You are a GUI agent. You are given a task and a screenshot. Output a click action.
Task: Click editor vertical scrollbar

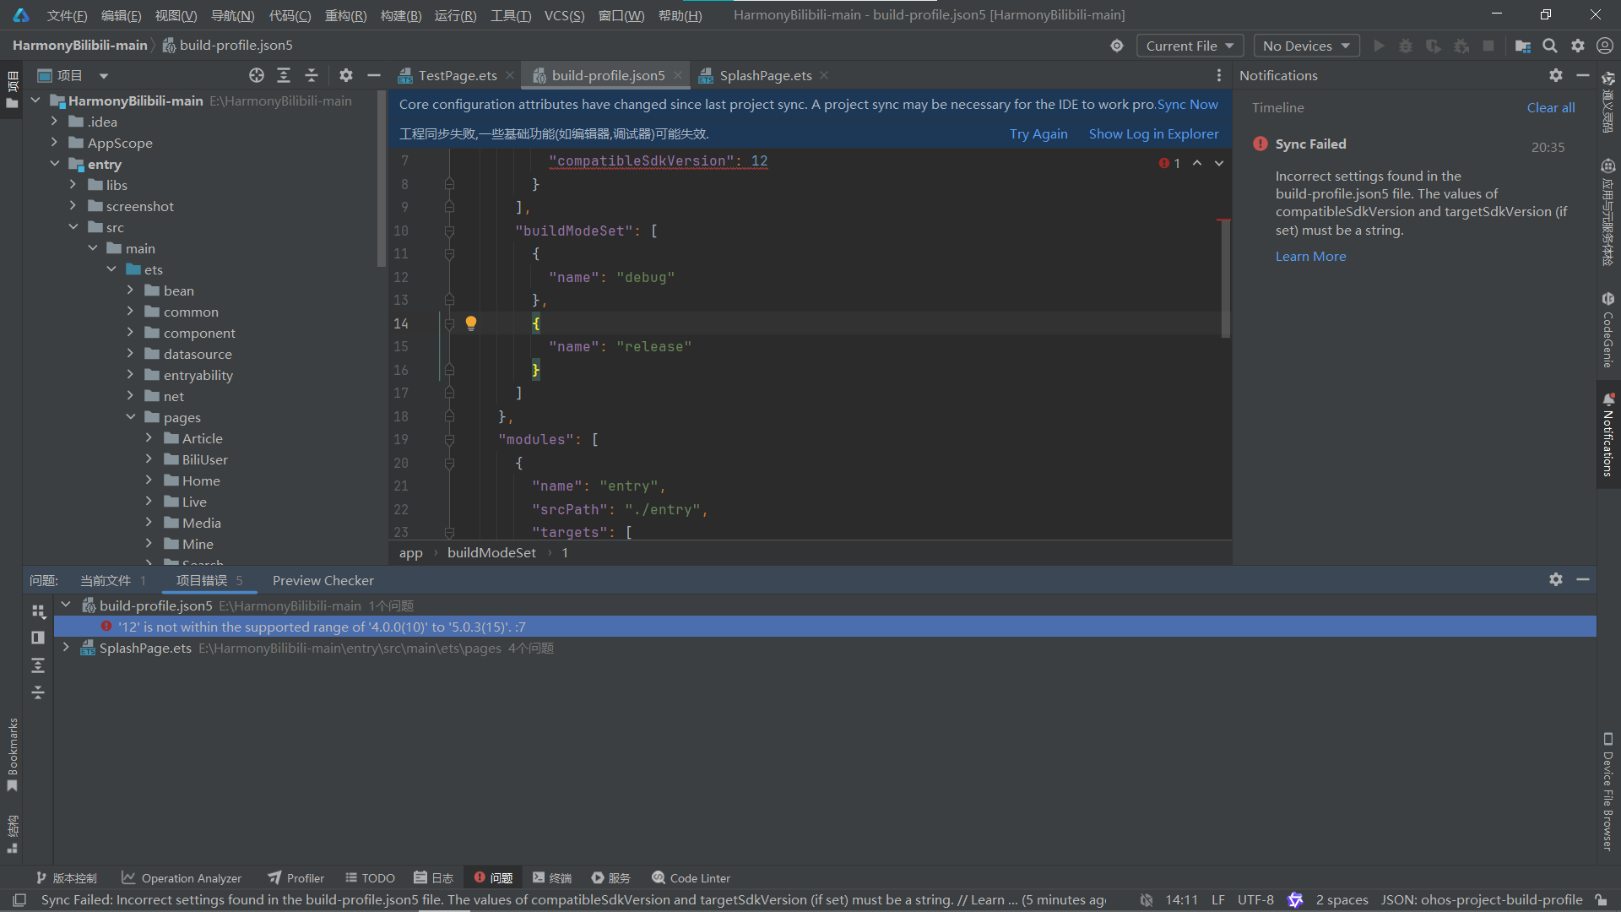pos(1226,279)
